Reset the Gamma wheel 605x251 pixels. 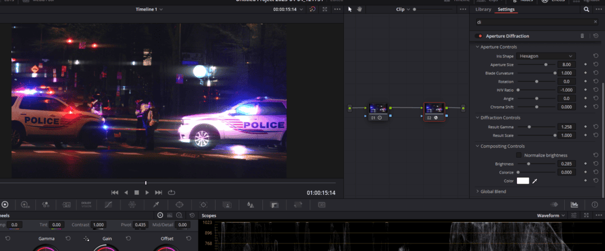(x=69, y=238)
